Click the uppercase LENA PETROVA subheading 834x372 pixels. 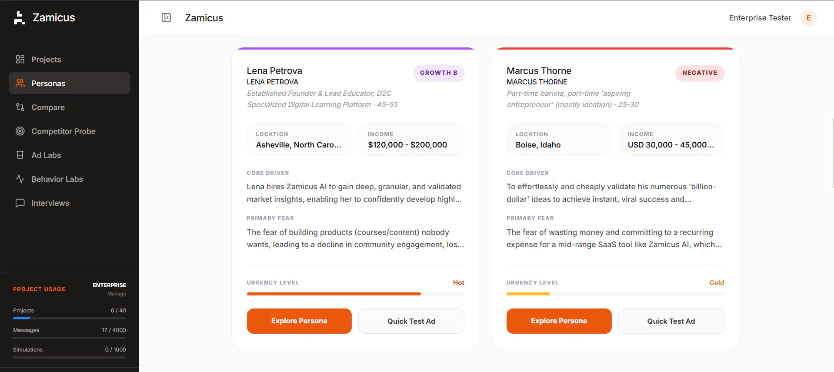click(273, 82)
